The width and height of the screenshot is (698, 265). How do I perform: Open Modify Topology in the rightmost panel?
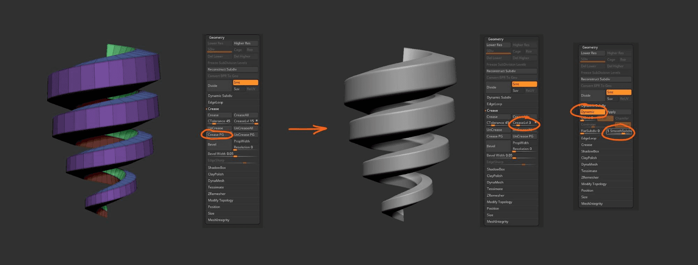coord(594,184)
